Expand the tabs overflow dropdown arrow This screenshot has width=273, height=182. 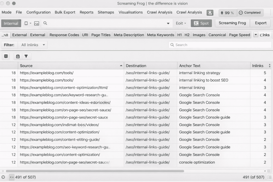(256, 35)
